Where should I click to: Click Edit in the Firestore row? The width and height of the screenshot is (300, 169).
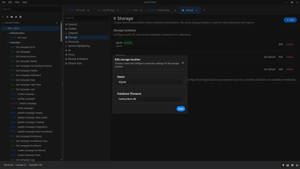point(280,57)
